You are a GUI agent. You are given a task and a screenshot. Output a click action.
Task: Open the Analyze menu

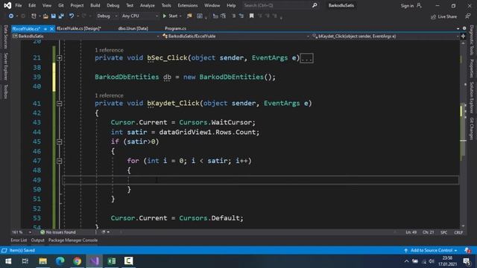click(x=148, y=5)
